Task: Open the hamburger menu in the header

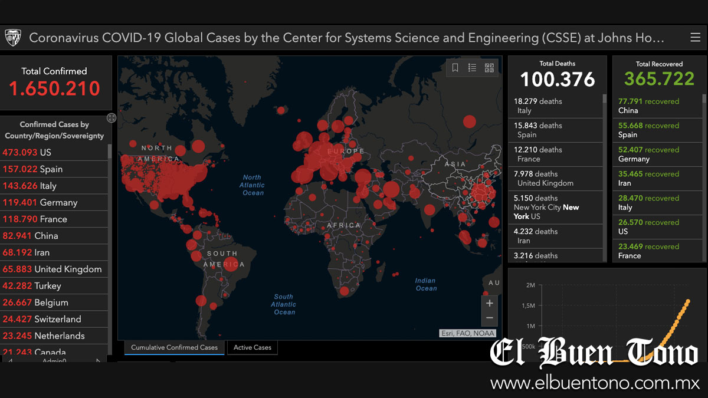Action: click(x=695, y=38)
